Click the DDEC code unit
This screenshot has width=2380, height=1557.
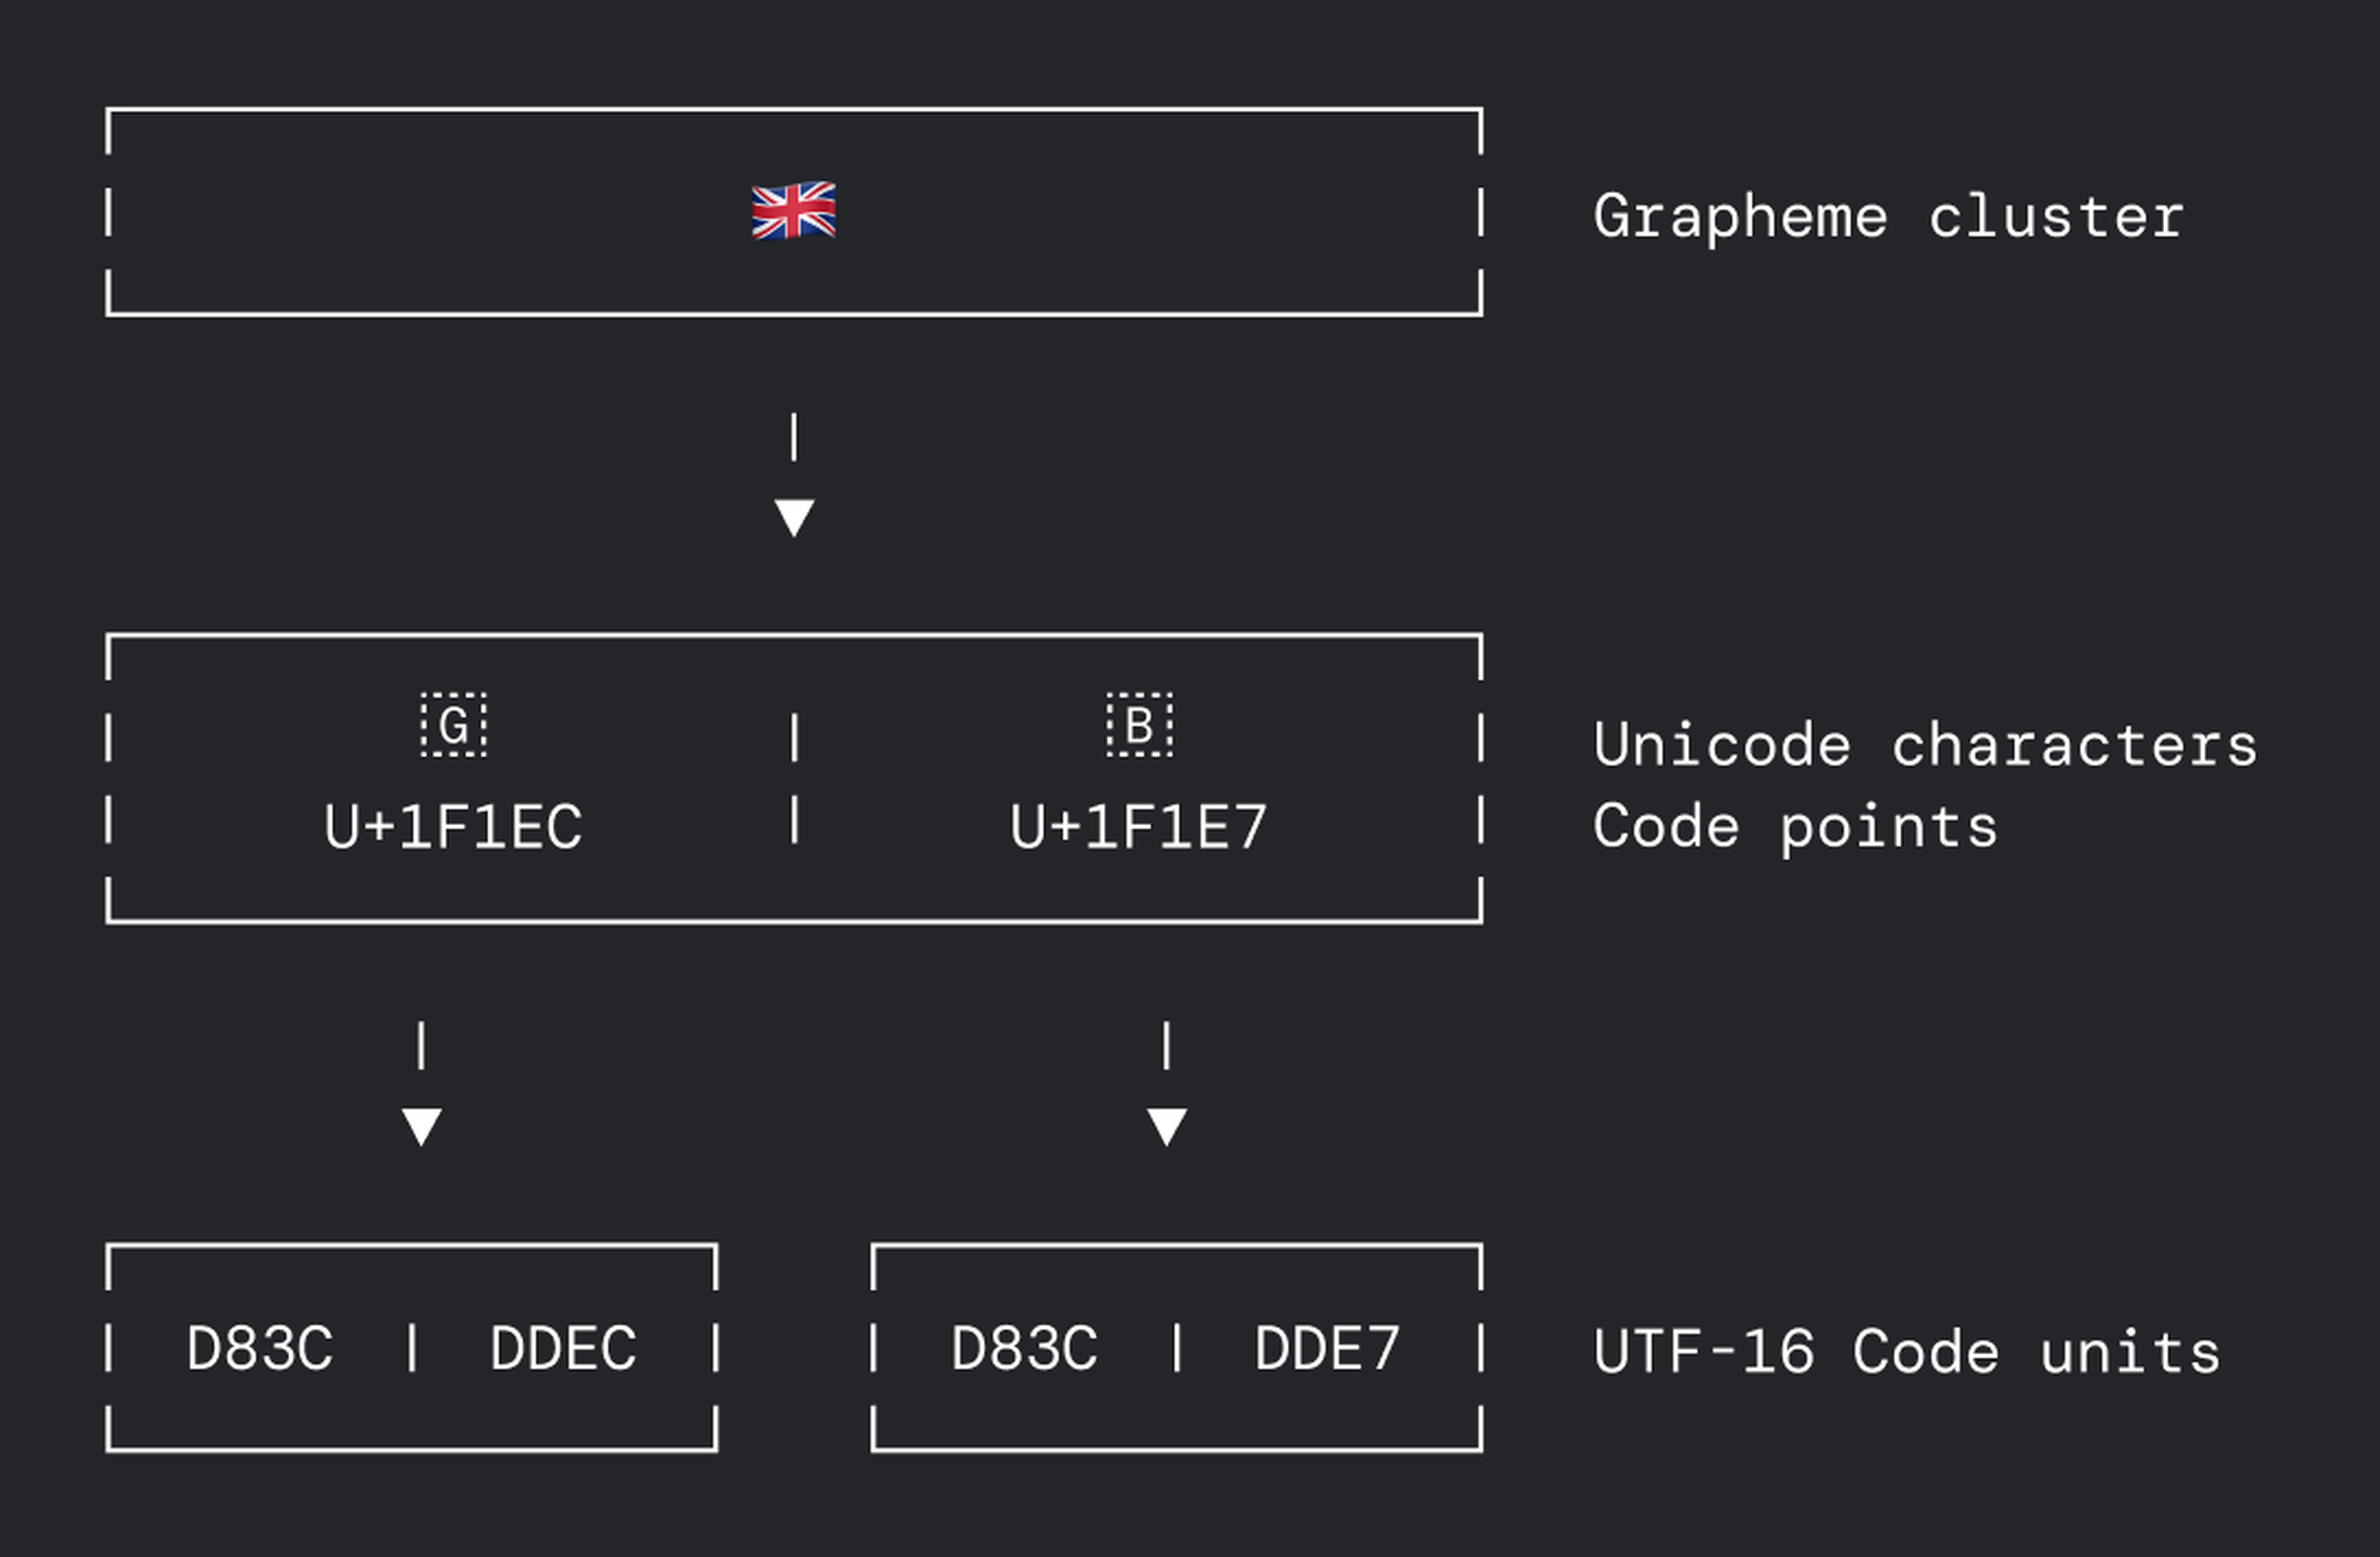pos(563,1348)
